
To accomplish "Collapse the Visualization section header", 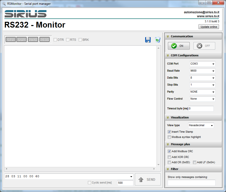I will (168, 117).
